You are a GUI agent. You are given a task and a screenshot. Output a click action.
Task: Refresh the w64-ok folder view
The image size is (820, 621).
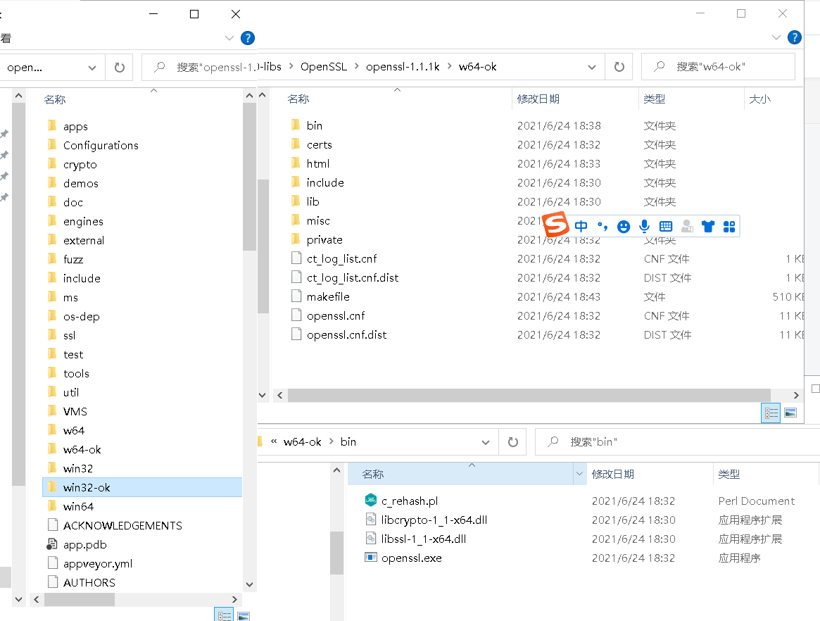[618, 66]
